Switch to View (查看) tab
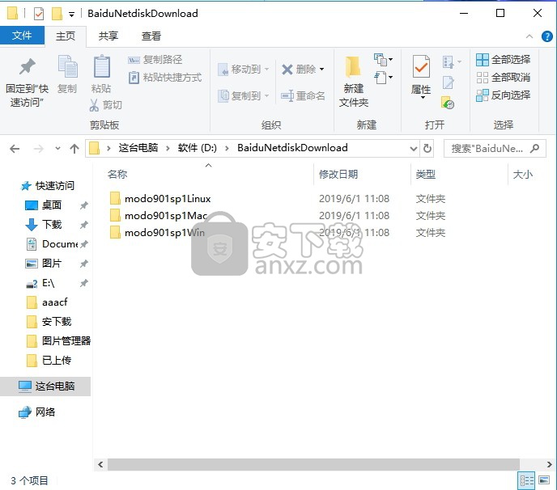 (x=151, y=36)
